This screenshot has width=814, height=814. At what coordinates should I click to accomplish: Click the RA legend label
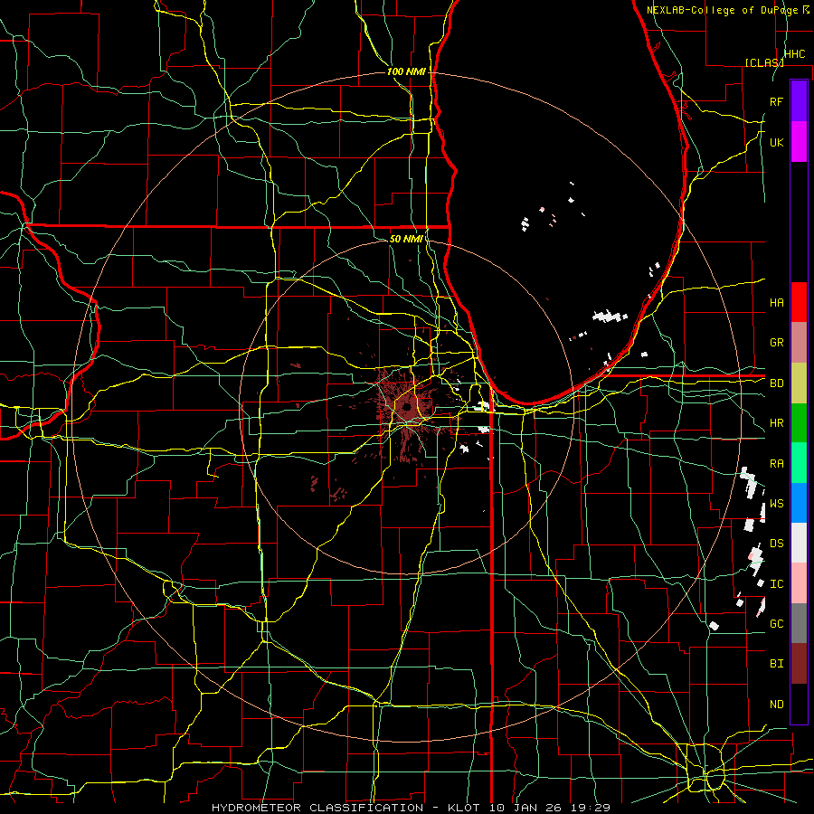(x=777, y=464)
